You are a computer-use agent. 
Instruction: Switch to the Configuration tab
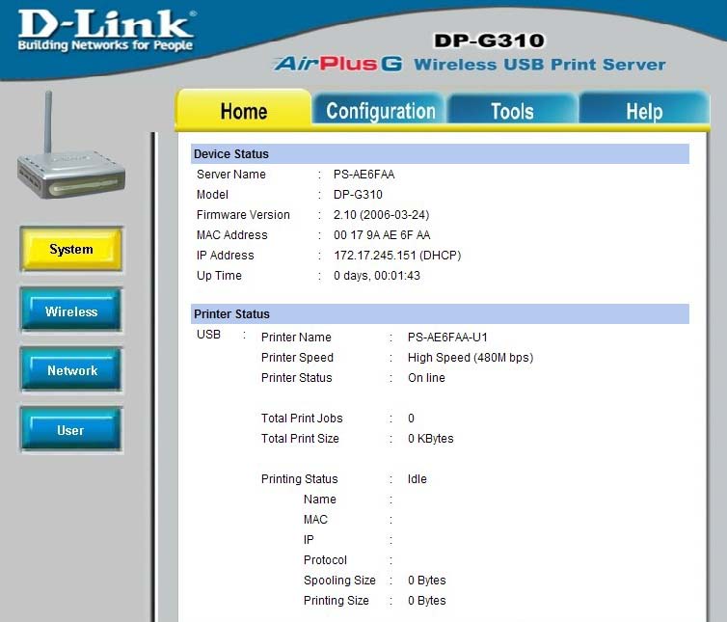[x=380, y=110]
